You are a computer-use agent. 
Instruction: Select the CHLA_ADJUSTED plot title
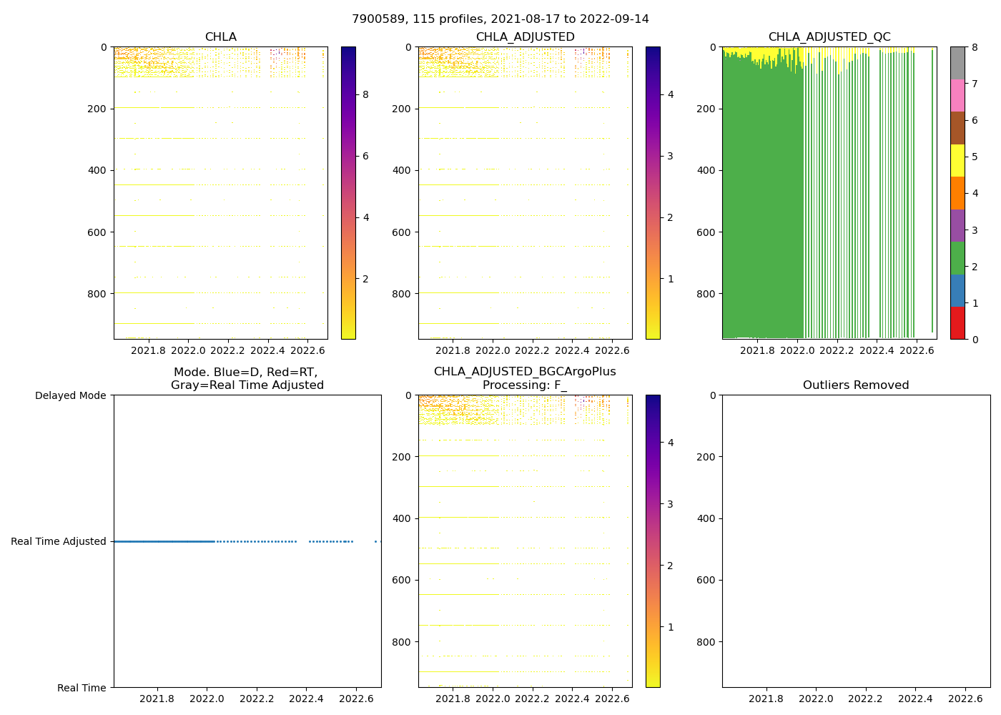click(x=525, y=37)
